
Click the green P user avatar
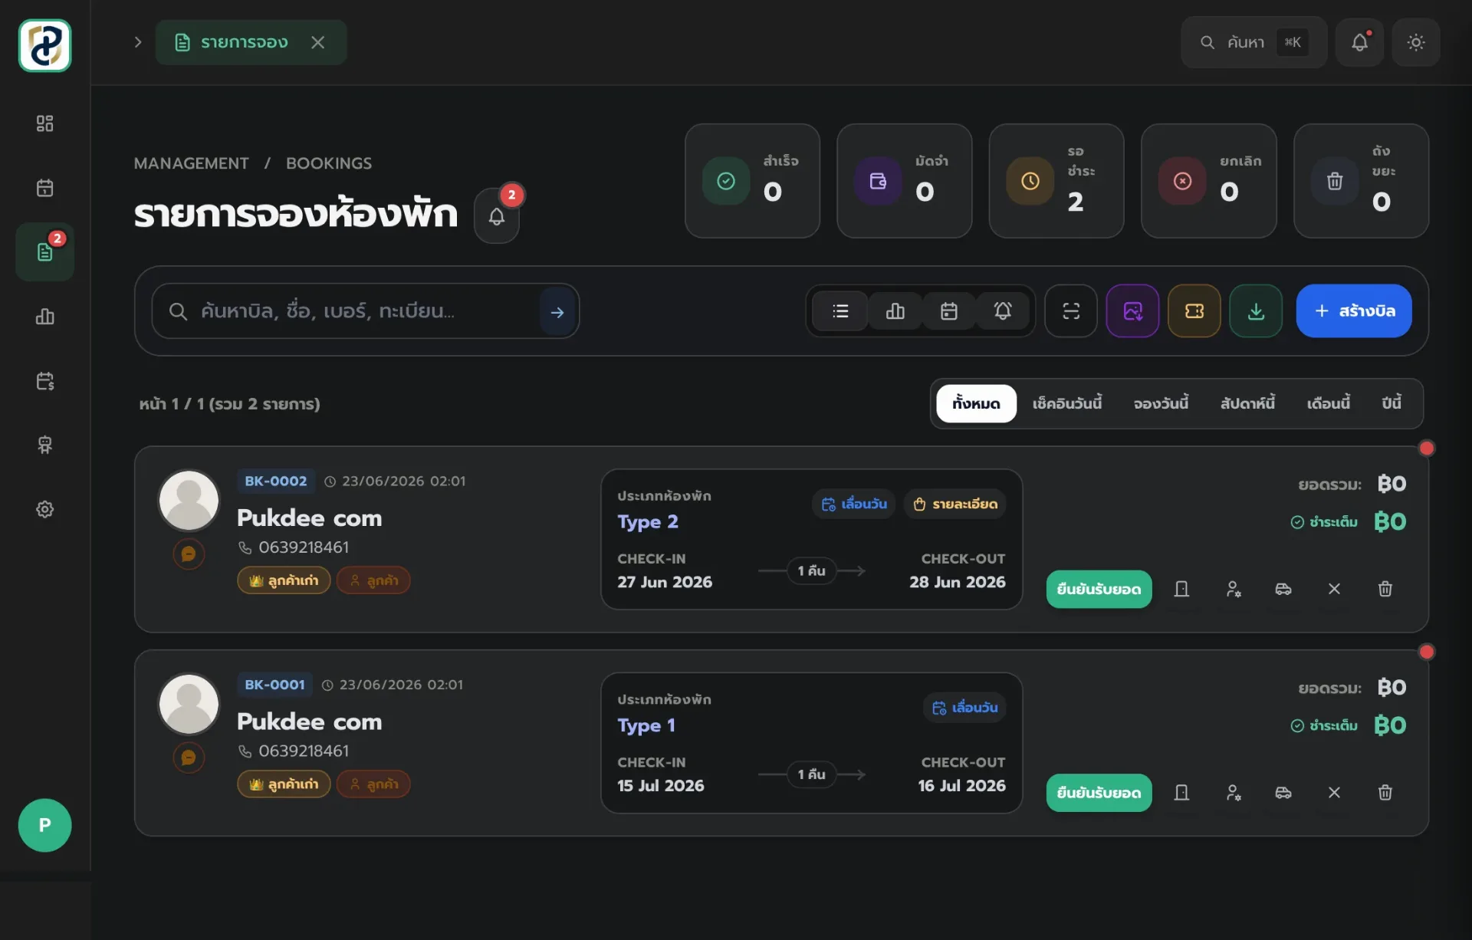(44, 825)
